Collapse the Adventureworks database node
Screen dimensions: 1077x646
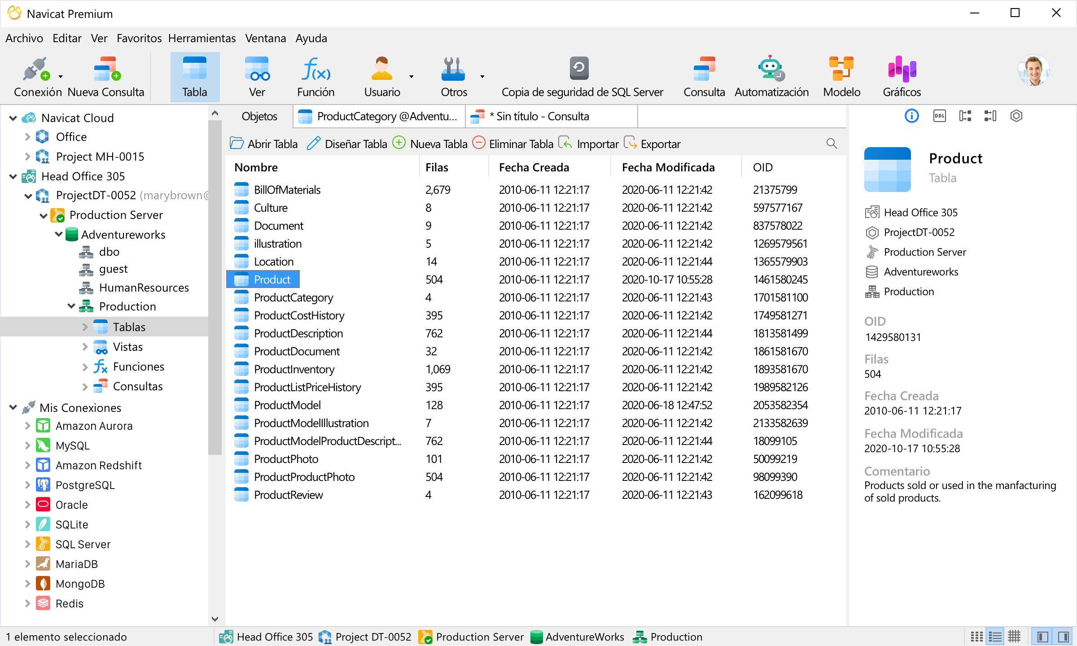click(59, 234)
